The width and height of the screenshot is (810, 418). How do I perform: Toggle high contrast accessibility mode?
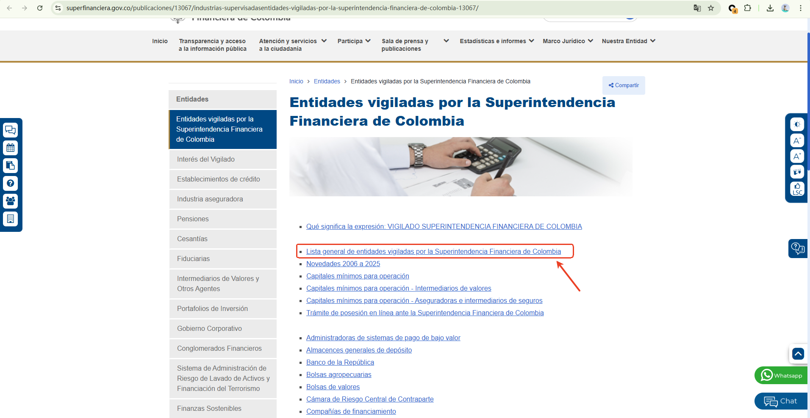click(797, 124)
